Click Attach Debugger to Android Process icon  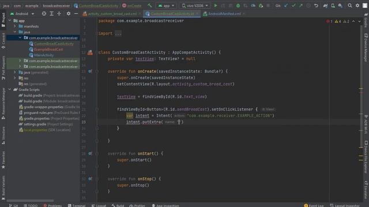[x=261, y=5]
